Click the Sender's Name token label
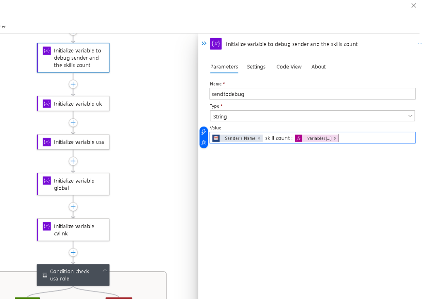Screen dimensions: 424x299 point(240,138)
